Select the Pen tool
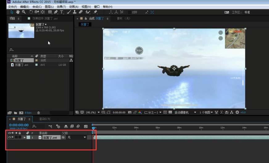Viewport: 269px width, 163px height. tap(56, 12)
